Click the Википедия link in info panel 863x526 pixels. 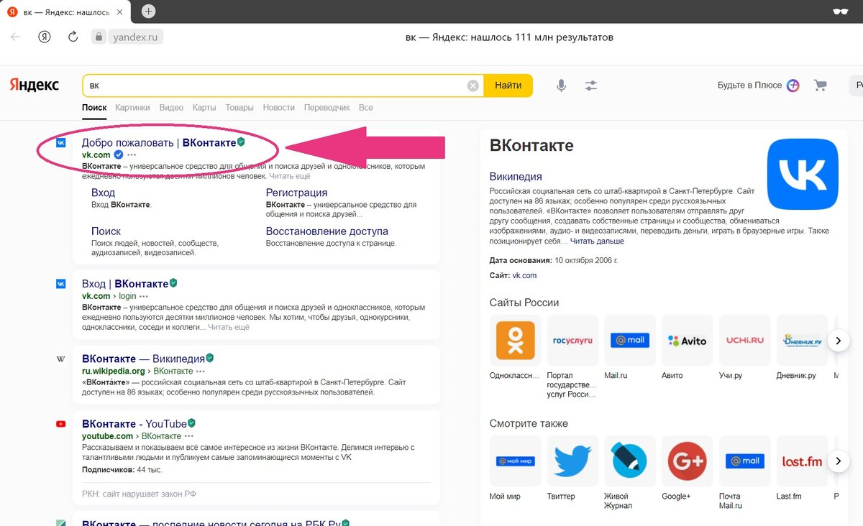tap(516, 177)
